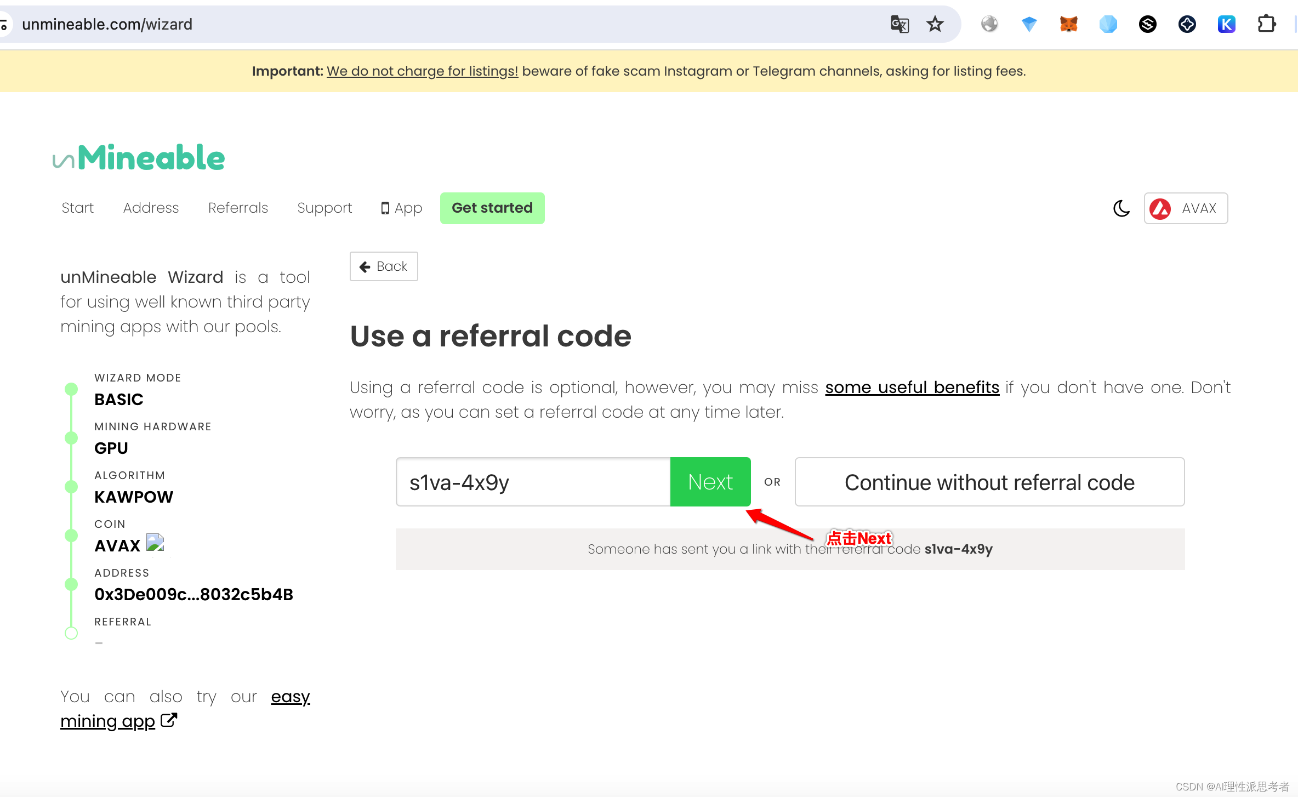
Task: Click the Referrals navigation menu item
Action: [x=238, y=208]
